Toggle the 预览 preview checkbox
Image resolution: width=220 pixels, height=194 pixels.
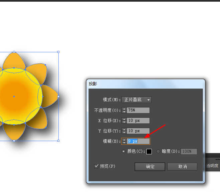tap(96, 166)
